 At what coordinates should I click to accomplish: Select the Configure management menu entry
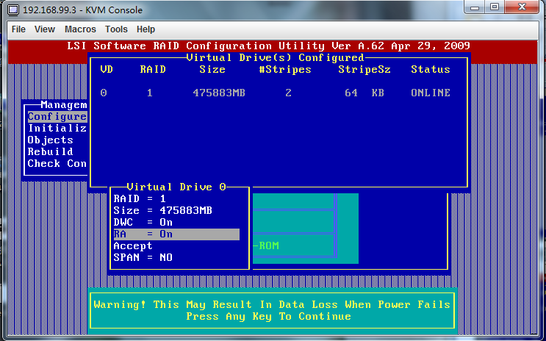coord(57,117)
